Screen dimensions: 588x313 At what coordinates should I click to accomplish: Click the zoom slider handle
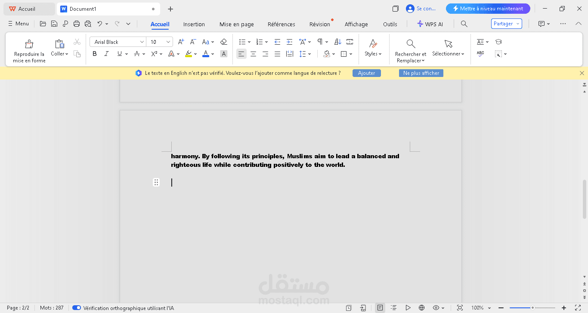pyautogui.click(x=532, y=308)
